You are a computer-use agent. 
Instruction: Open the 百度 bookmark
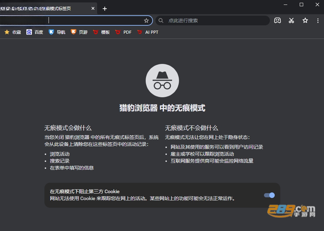35,32
